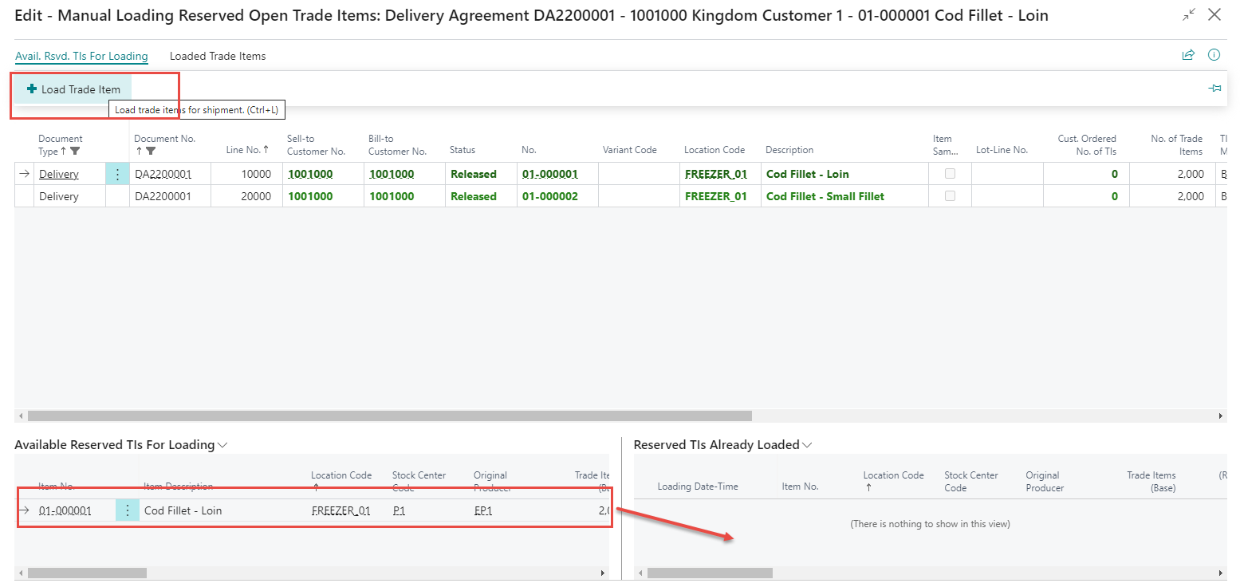
Task: Open customer link 1001000 in Sell-to column, first row
Action: (310, 174)
